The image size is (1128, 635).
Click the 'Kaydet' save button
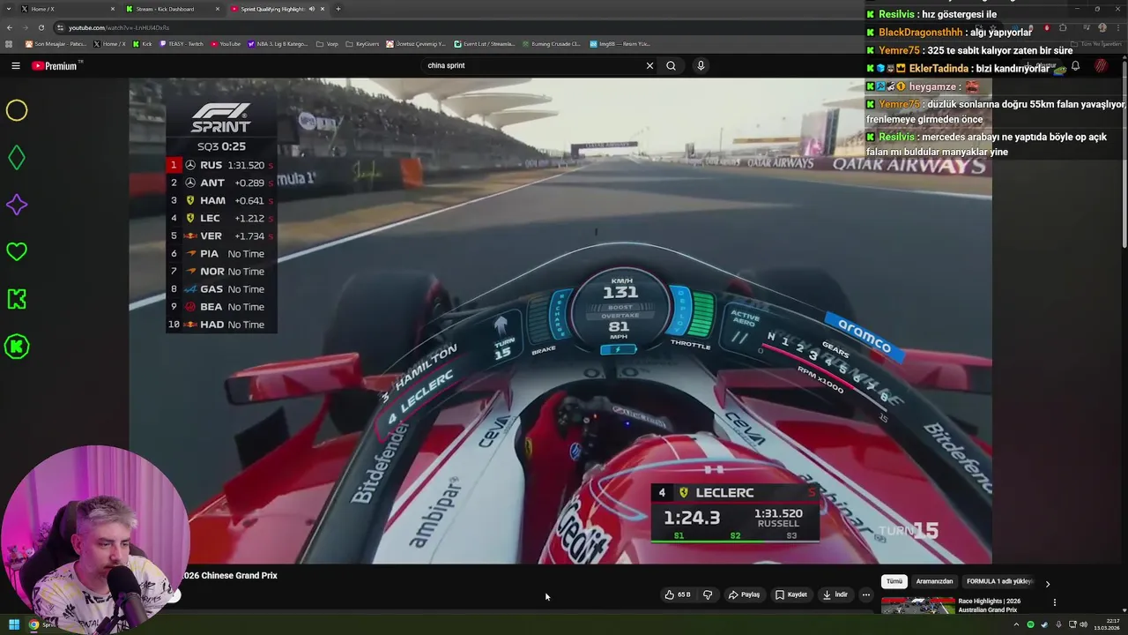click(791, 594)
